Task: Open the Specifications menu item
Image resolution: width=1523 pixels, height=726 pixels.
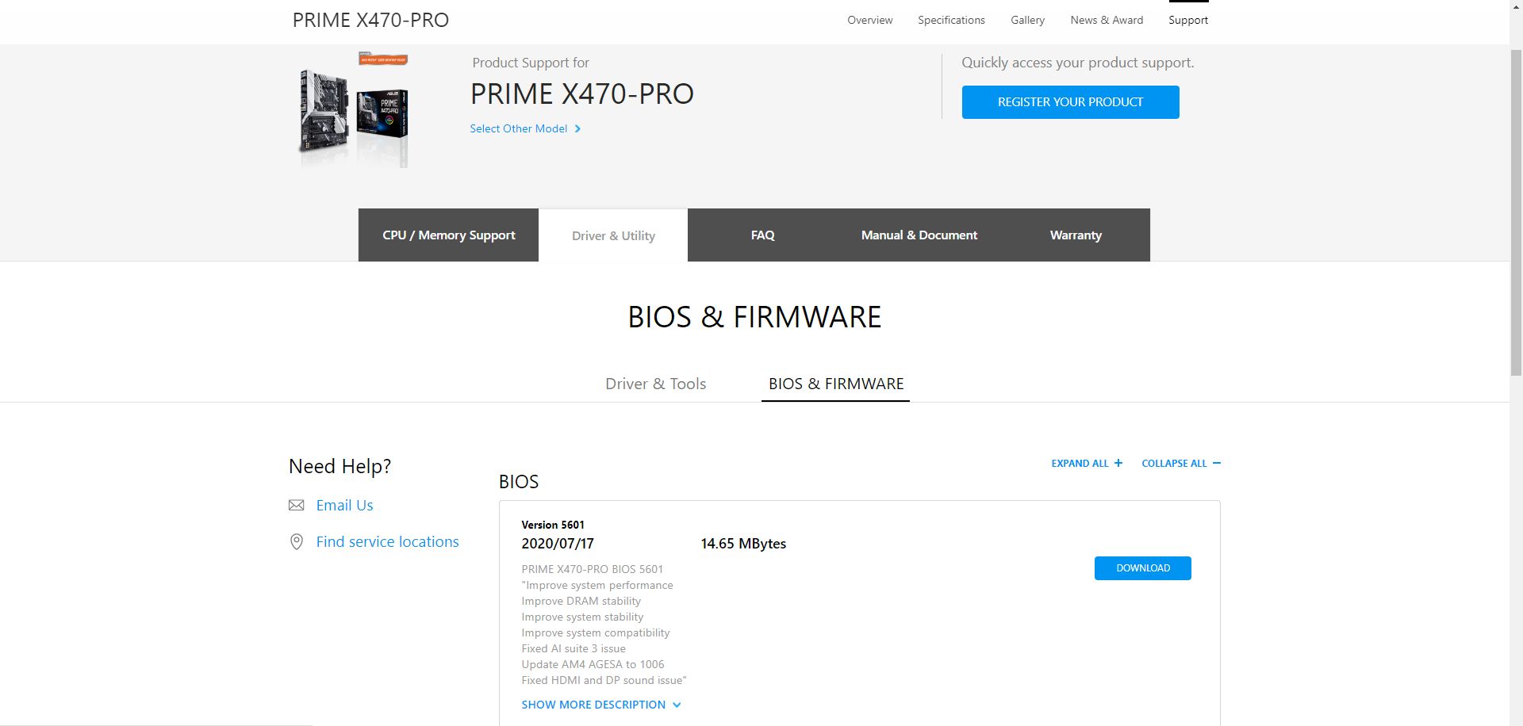Action: 951,20
